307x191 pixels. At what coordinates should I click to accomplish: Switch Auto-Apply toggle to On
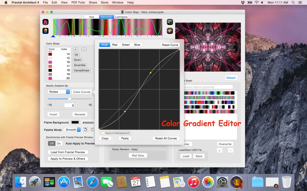pyautogui.click(x=59, y=144)
